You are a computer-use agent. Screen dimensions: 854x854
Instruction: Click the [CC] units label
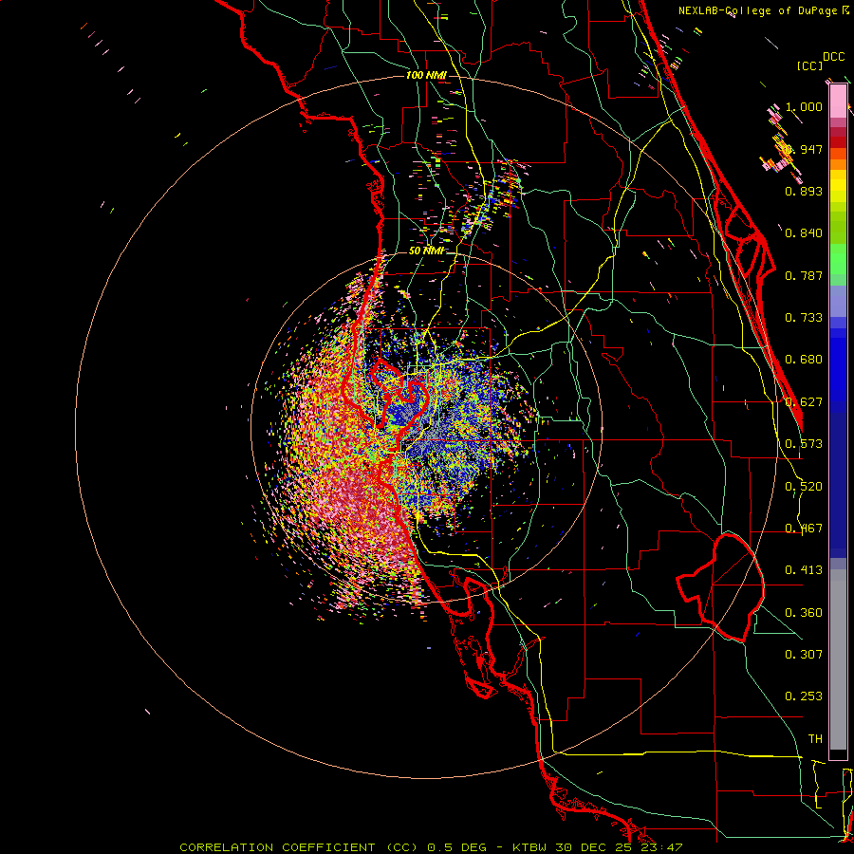click(810, 65)
